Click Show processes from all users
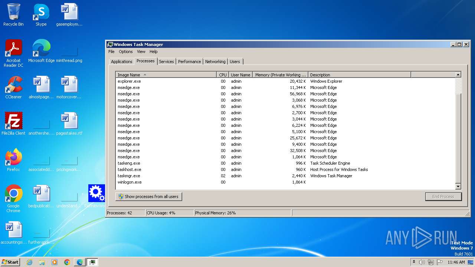The width and height of the screenshot is (475, 267). tap(148, 197)
